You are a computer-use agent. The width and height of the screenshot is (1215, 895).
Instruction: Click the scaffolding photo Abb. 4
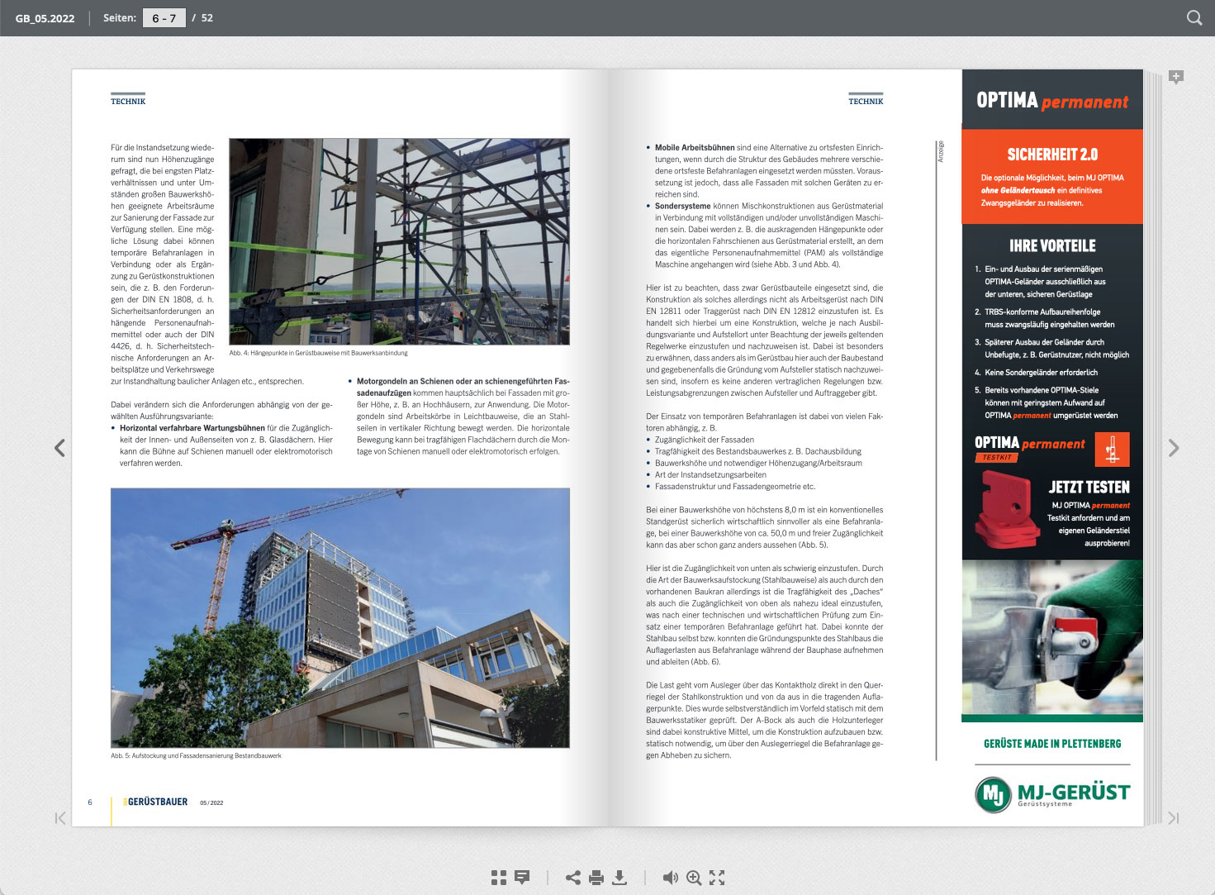point(399,241)
